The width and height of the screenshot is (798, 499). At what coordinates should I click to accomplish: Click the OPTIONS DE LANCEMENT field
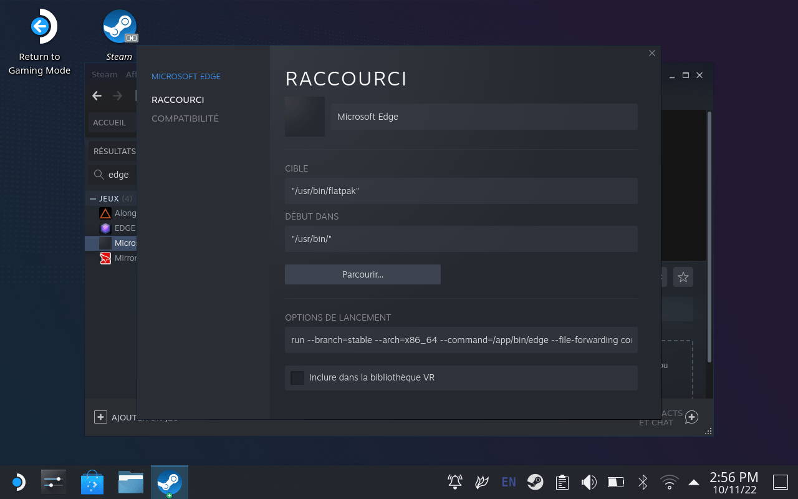(x=461, y=340)
